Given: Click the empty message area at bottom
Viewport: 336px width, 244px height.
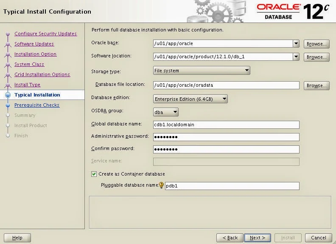Looking at the screenshot, I should pos(210,212).
